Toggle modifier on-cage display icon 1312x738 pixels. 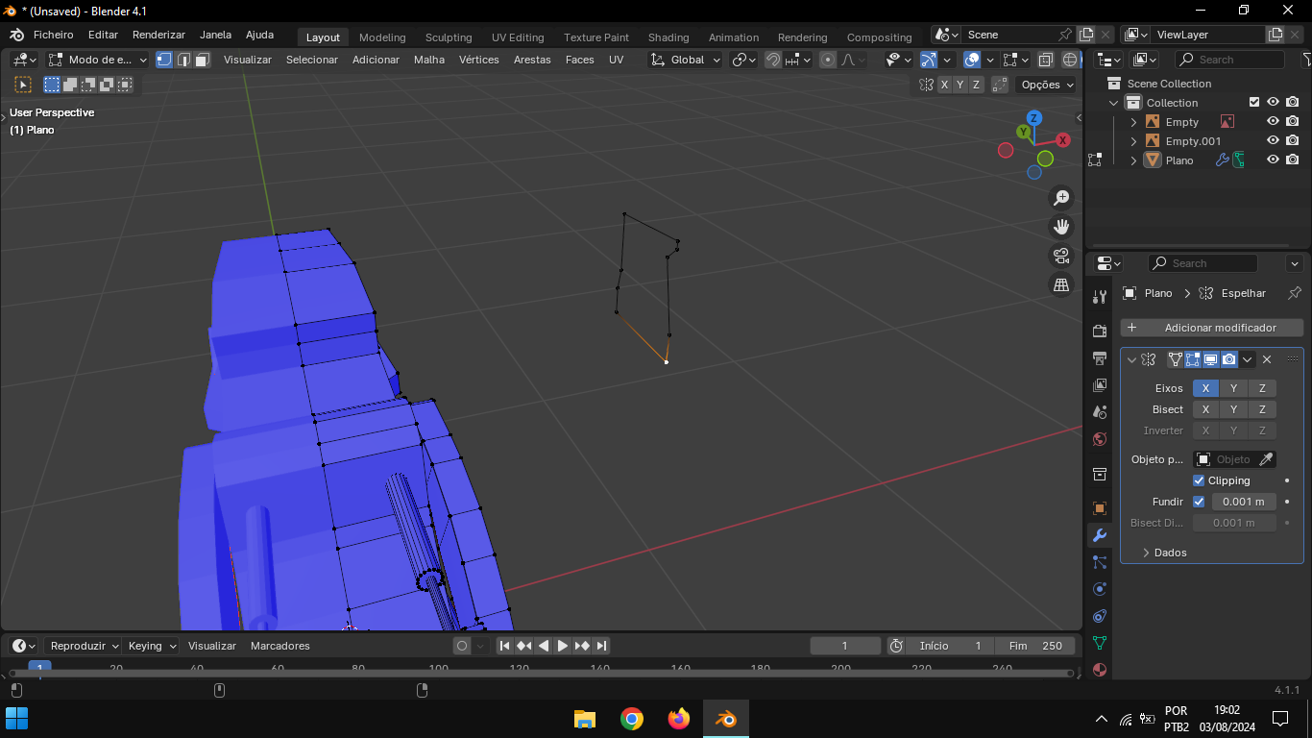pyautogui.click(x=1175, y=359)
